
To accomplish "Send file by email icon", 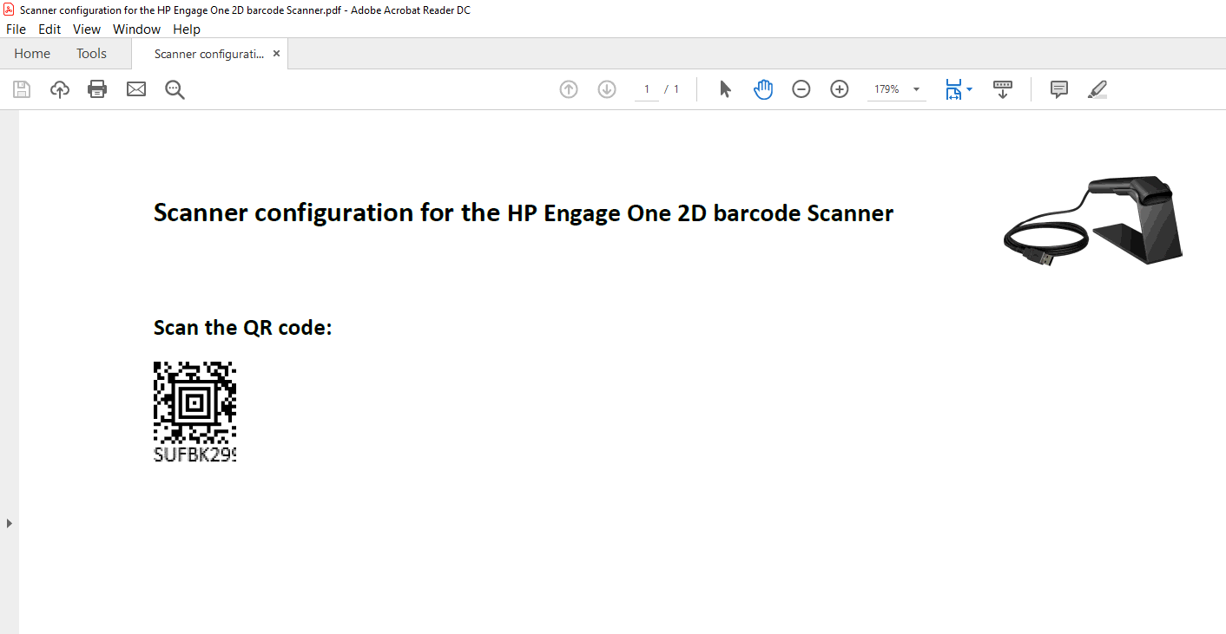I will click(136, 89).
